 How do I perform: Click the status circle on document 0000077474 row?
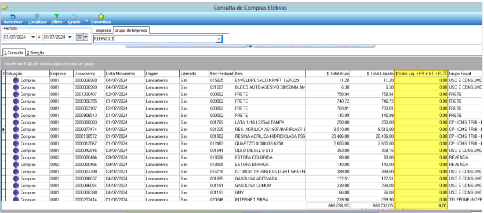pos(16,129)
